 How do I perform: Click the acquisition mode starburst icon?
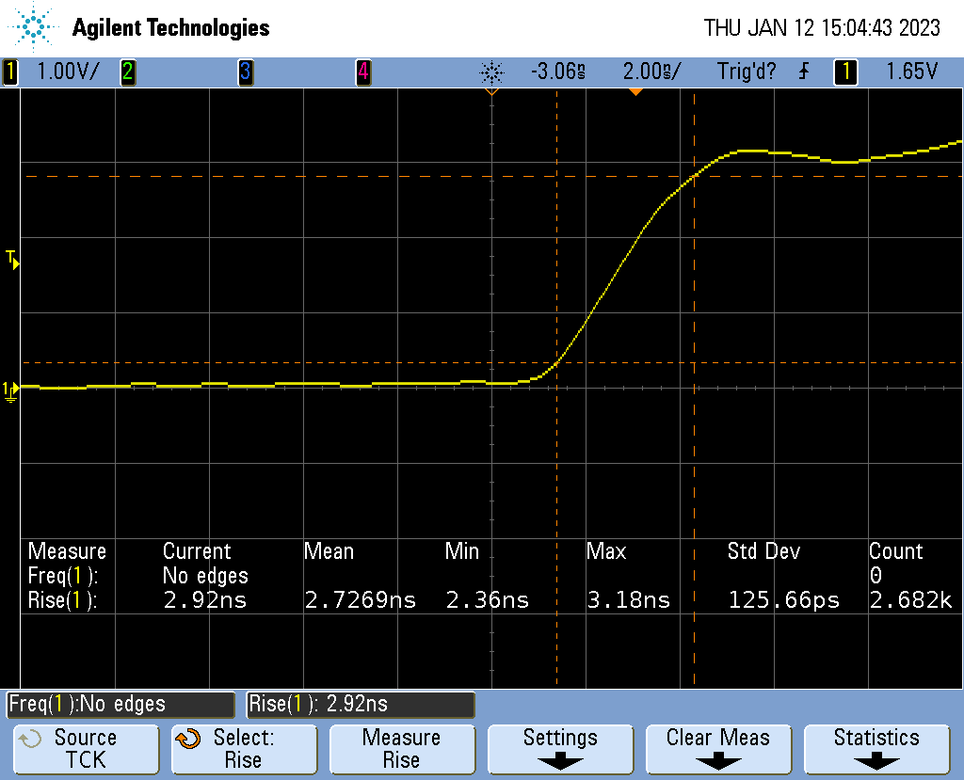(x=491, y=72)
